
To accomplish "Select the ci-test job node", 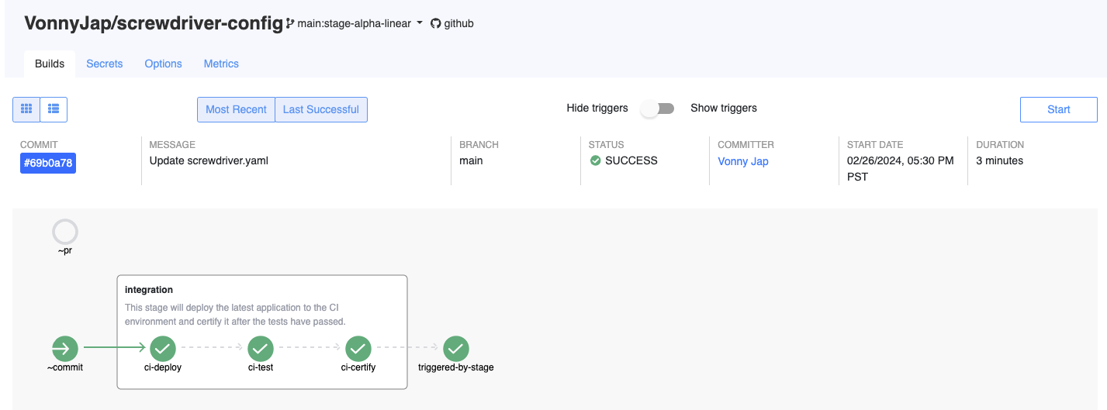I will pyautogui.click(x=261, y=349).
